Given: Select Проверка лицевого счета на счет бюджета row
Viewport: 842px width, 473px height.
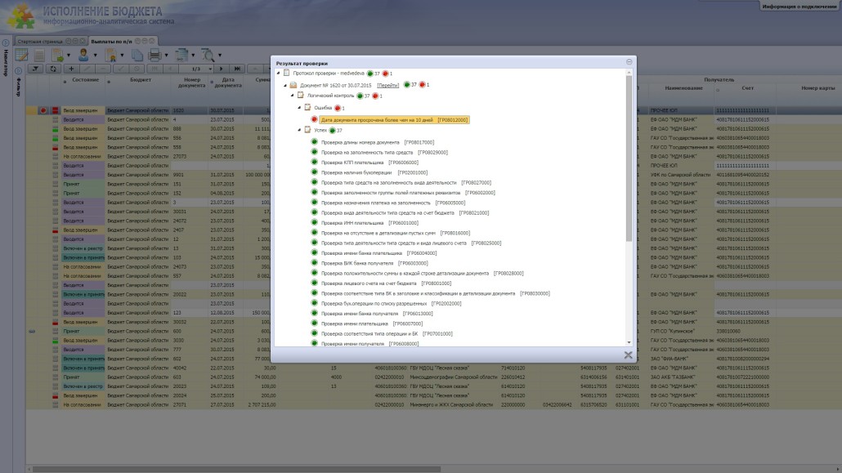Looking at the screenshot, I should [x=386, y=283].
